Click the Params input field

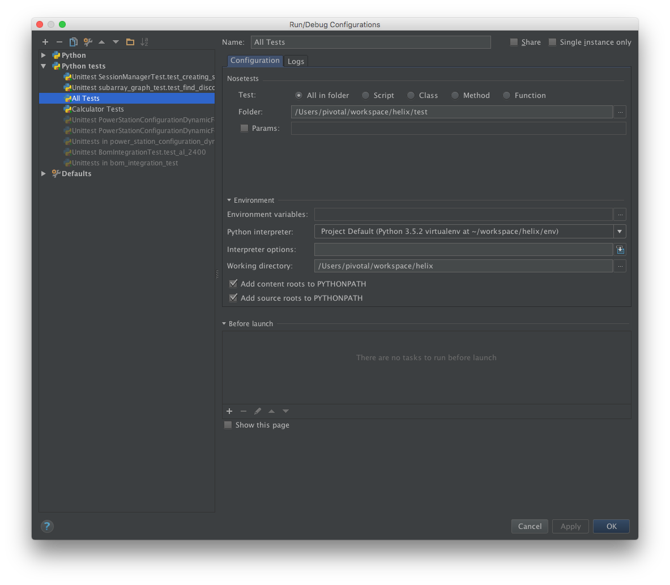[459, 128]
